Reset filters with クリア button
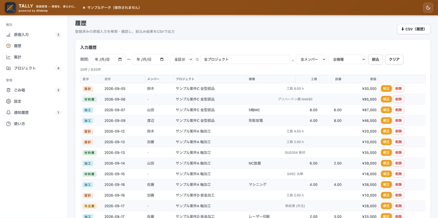Viewport: 438px width, 218px height. pos(394,59)
